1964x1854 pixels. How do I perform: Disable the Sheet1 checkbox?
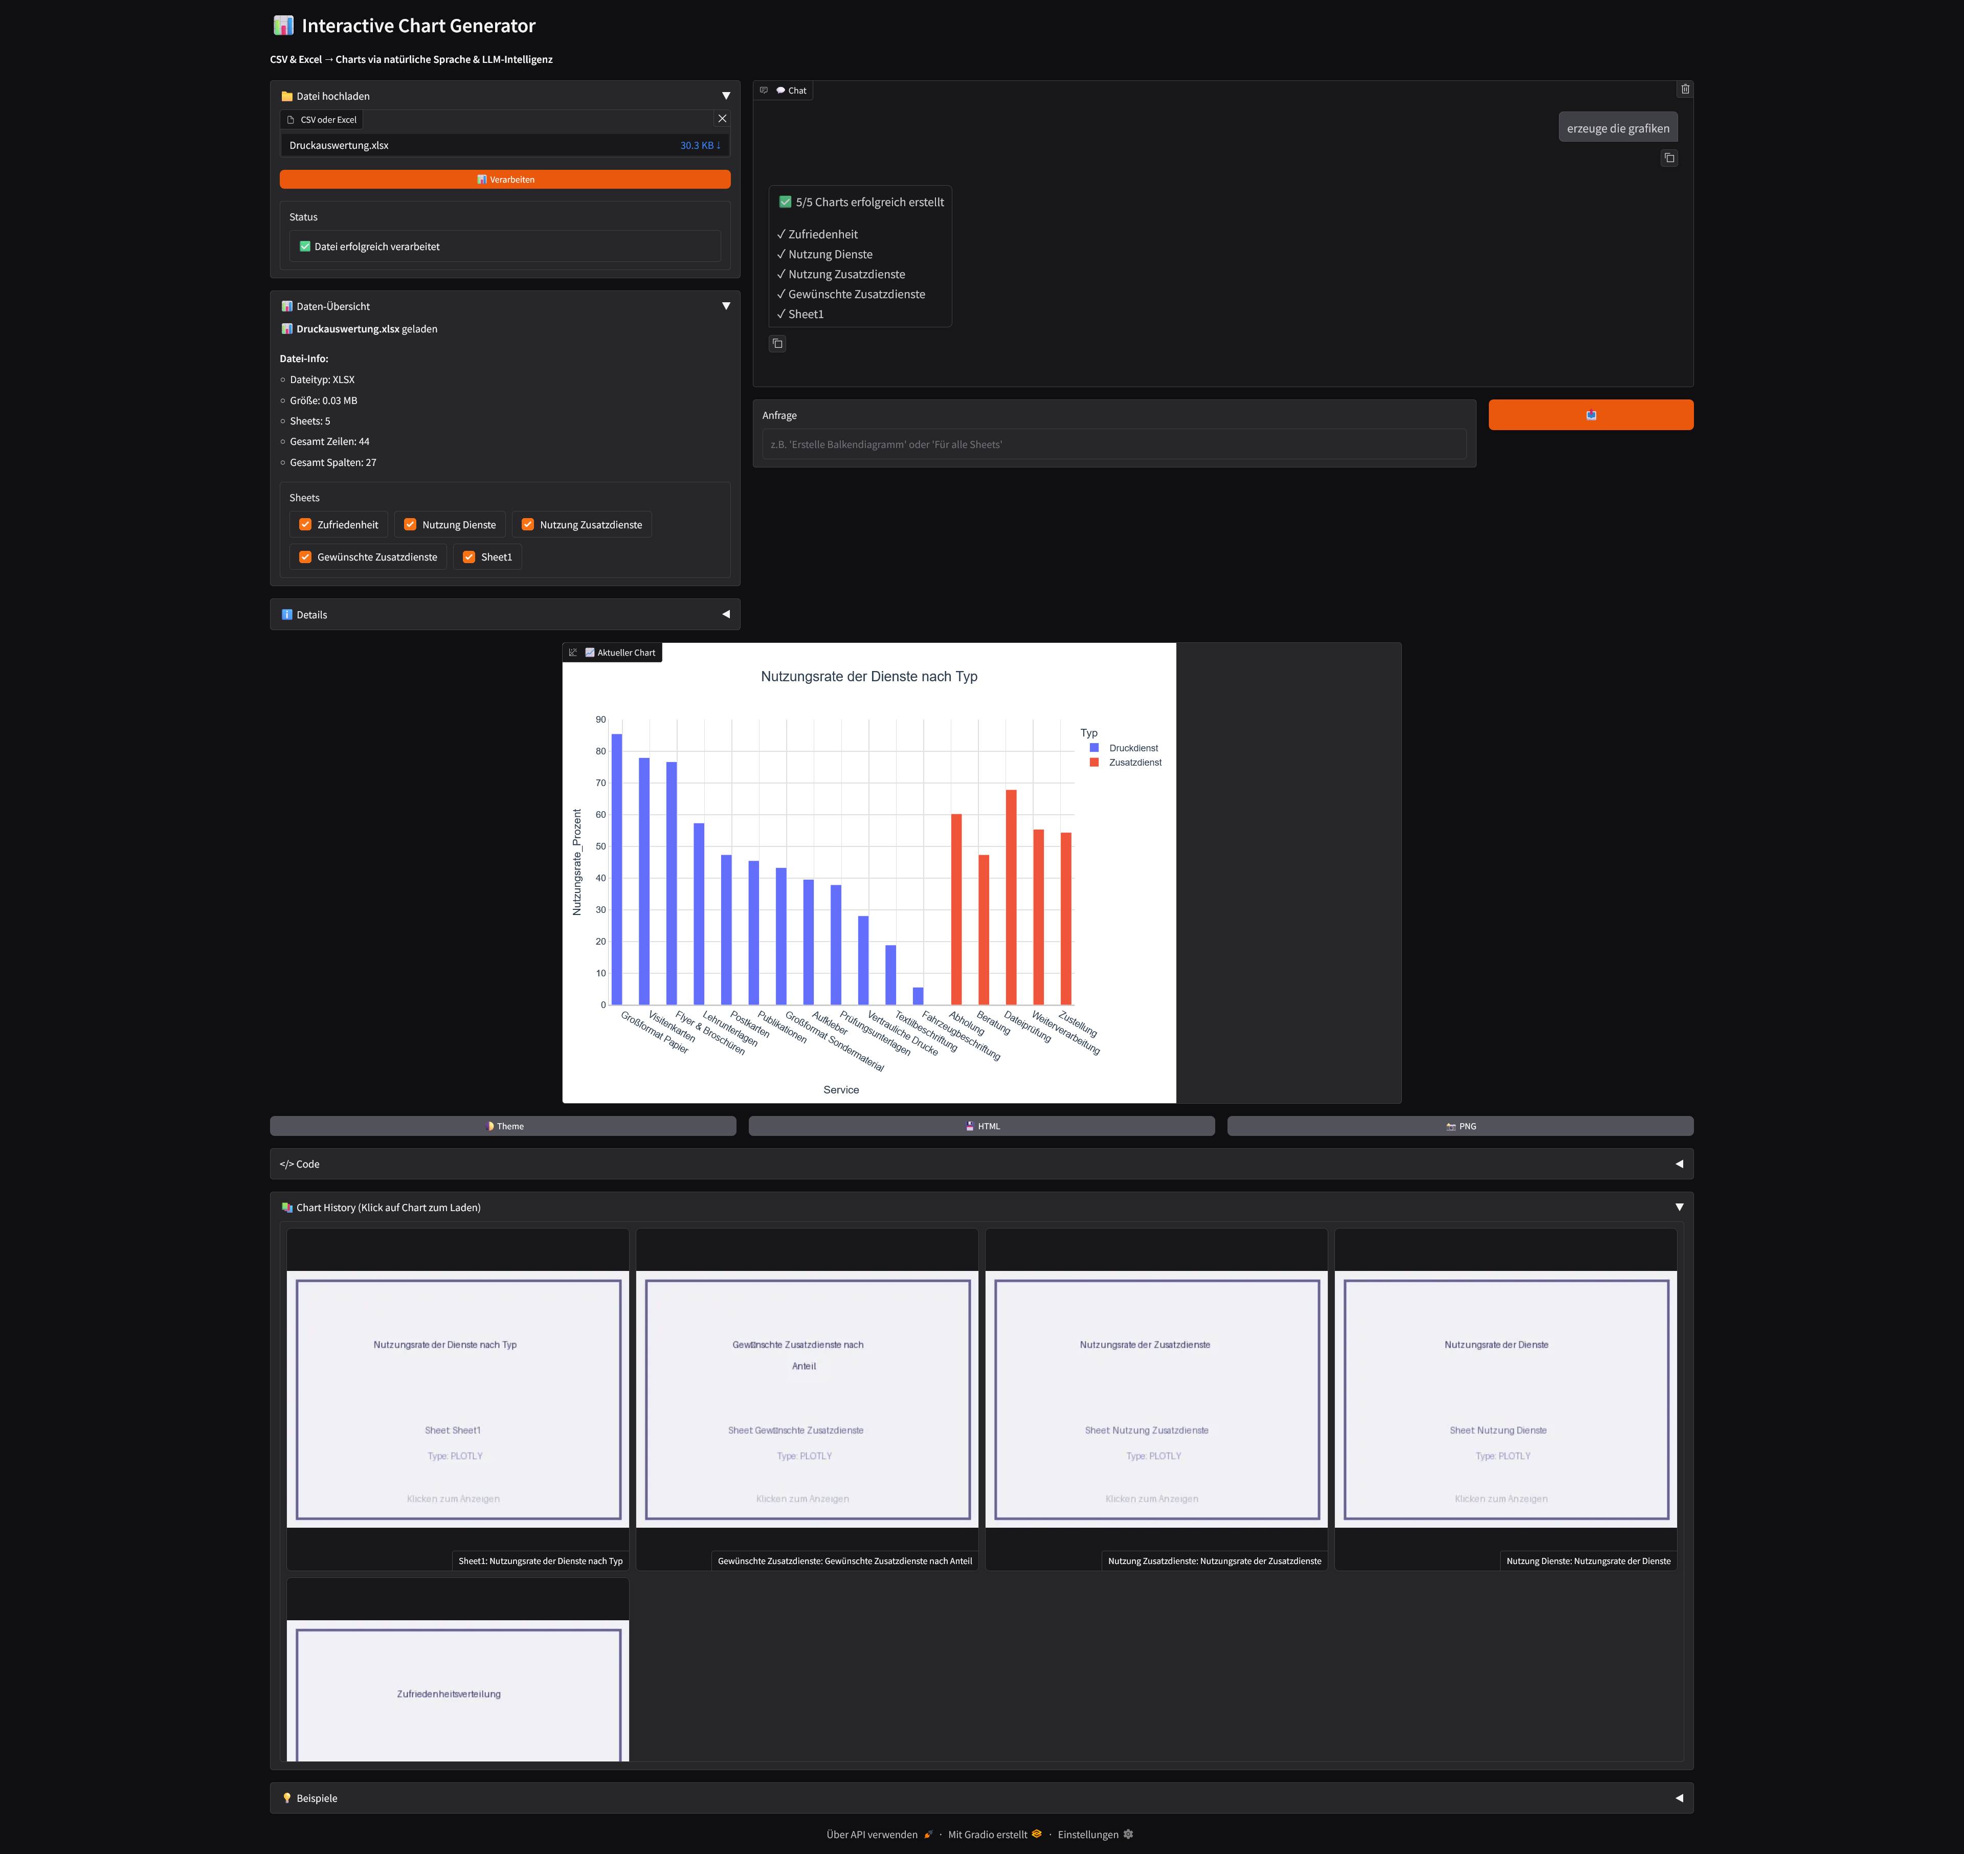[x=468, y=556]
